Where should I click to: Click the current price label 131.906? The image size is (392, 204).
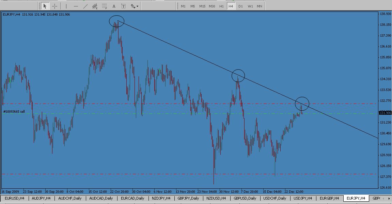385,113
